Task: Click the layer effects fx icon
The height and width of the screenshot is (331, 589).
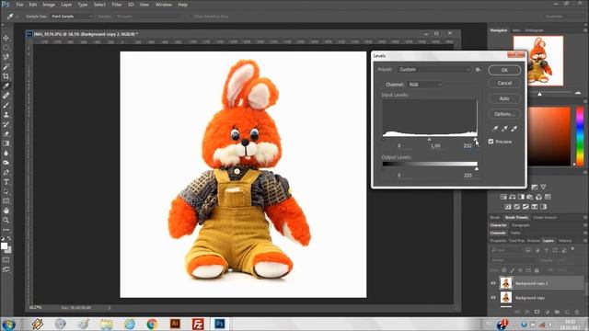Action: click(x=527, y=312)
